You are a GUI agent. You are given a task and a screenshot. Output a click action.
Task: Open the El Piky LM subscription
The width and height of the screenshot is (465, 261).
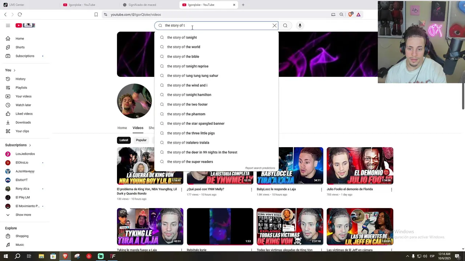click(25, 197)
